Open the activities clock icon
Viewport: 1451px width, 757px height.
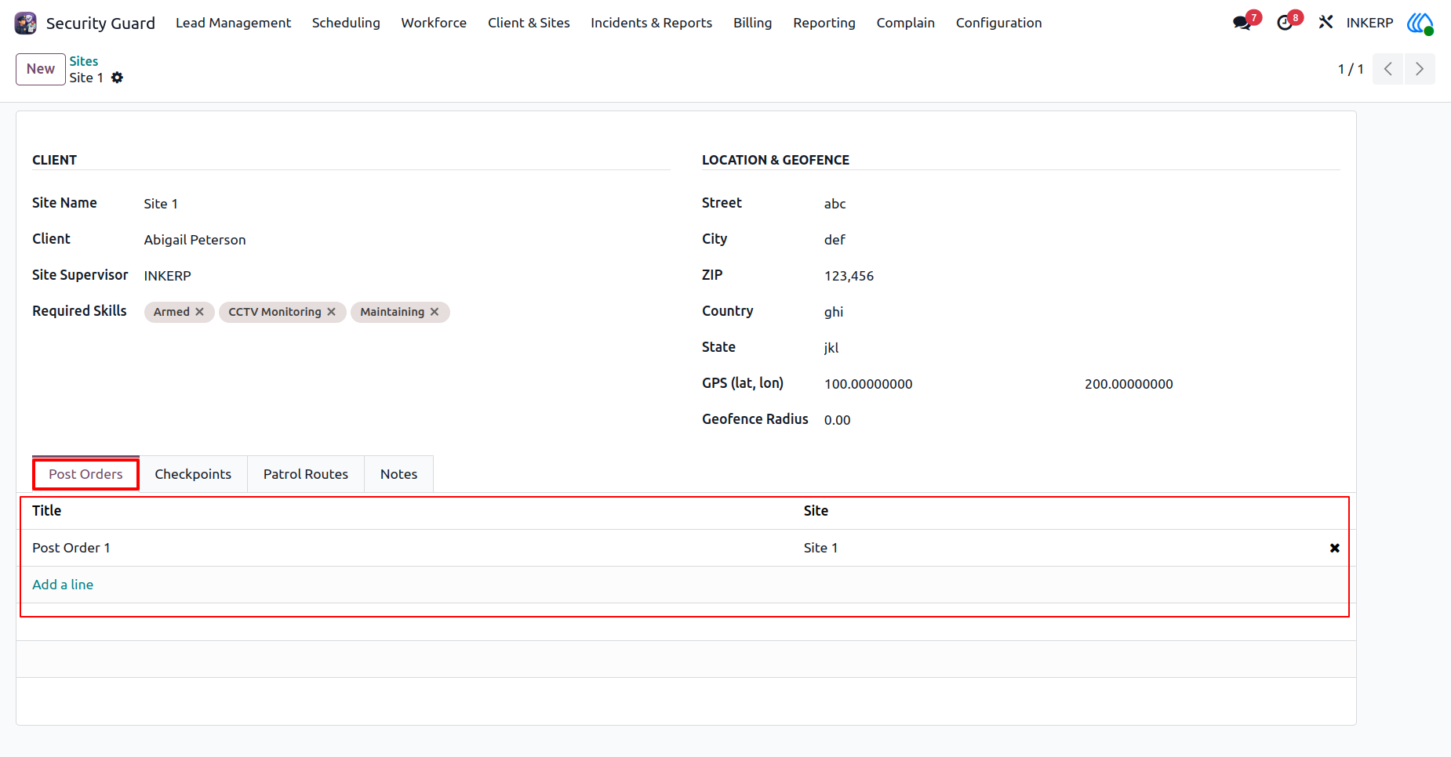pos(1285,23)
